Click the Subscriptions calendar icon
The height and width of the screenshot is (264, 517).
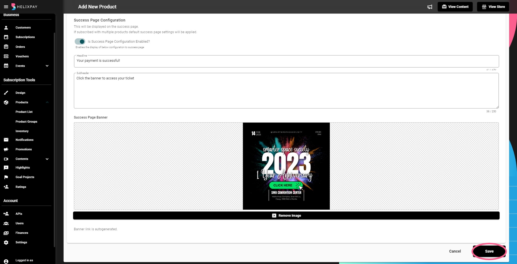6,37
